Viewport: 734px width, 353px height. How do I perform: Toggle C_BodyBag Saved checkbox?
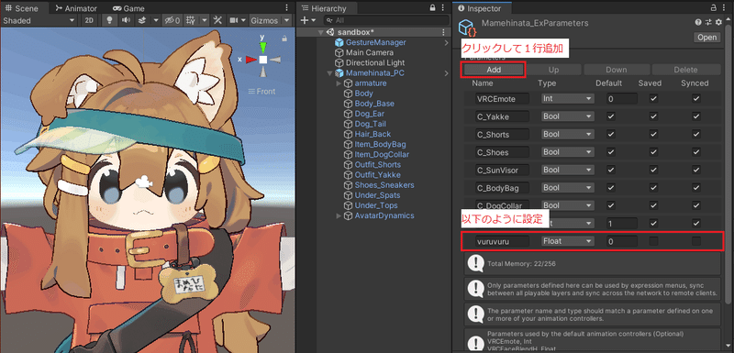[x=654, y=187]
